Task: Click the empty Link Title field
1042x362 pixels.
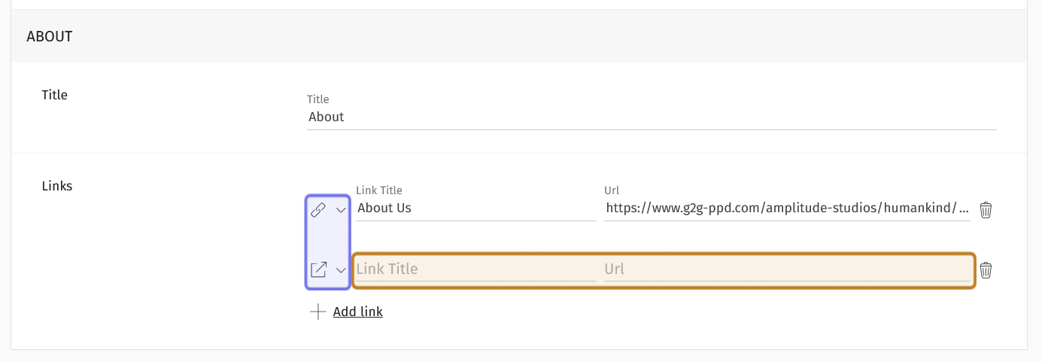Action: click(x=475, y=269)
